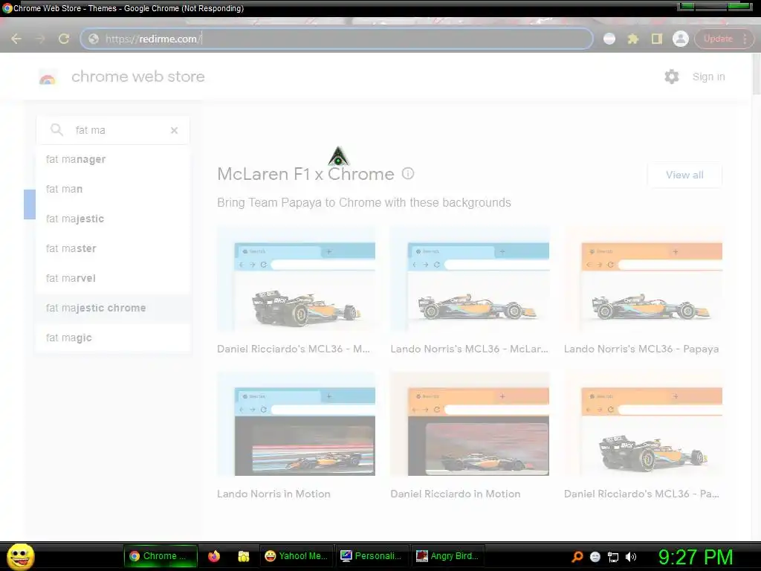Open the smiley face Start button
This screenshot has height=571, width=761.
[x=20, y=556]
